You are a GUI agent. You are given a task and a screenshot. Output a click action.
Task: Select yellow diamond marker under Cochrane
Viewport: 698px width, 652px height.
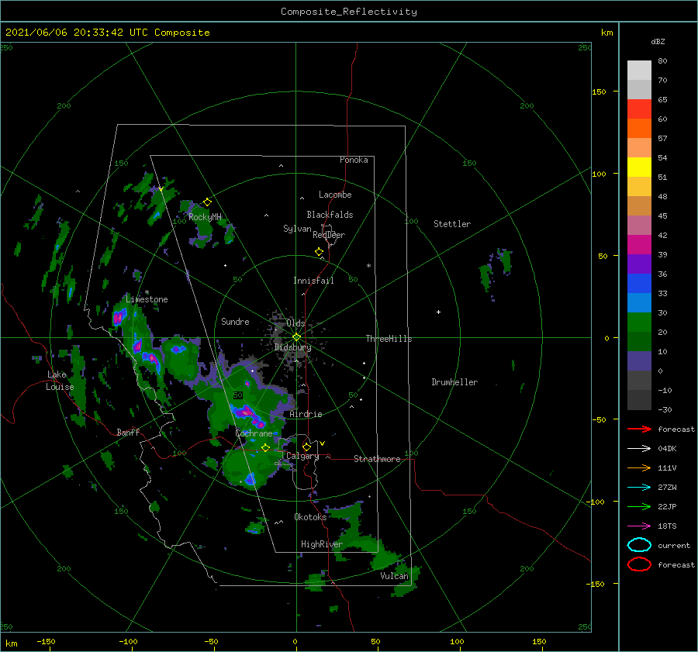265,447
